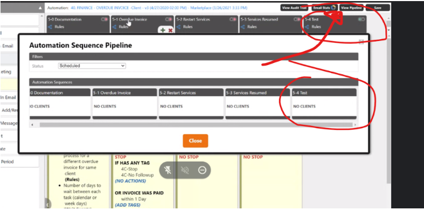This screenshot has height=210, width=424.
Task: Open the View Pipeline button
Action: click(351, 8)
